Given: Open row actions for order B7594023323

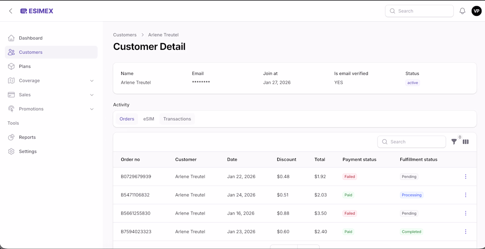Looking at the screenshot, I should coord(466,232).
